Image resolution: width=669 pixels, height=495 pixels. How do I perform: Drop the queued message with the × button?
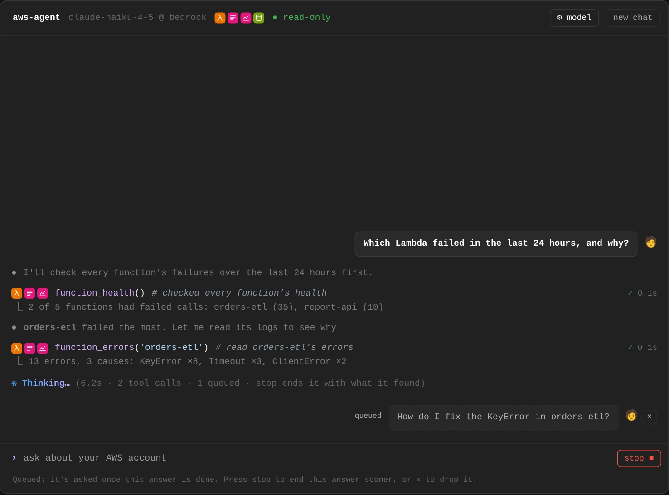tap(650, 417)
